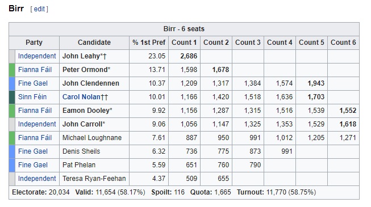Click the blue swatch beside Pat Phelan's party
371x207 pixels.
pyautogui.click(x=12, y=165)
